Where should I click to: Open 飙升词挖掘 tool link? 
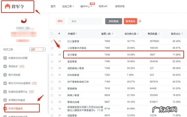tap(14, 75)
